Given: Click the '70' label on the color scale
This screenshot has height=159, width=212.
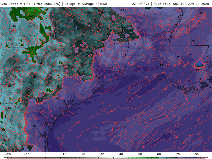Looking at the screenshot, I should 178,154.
